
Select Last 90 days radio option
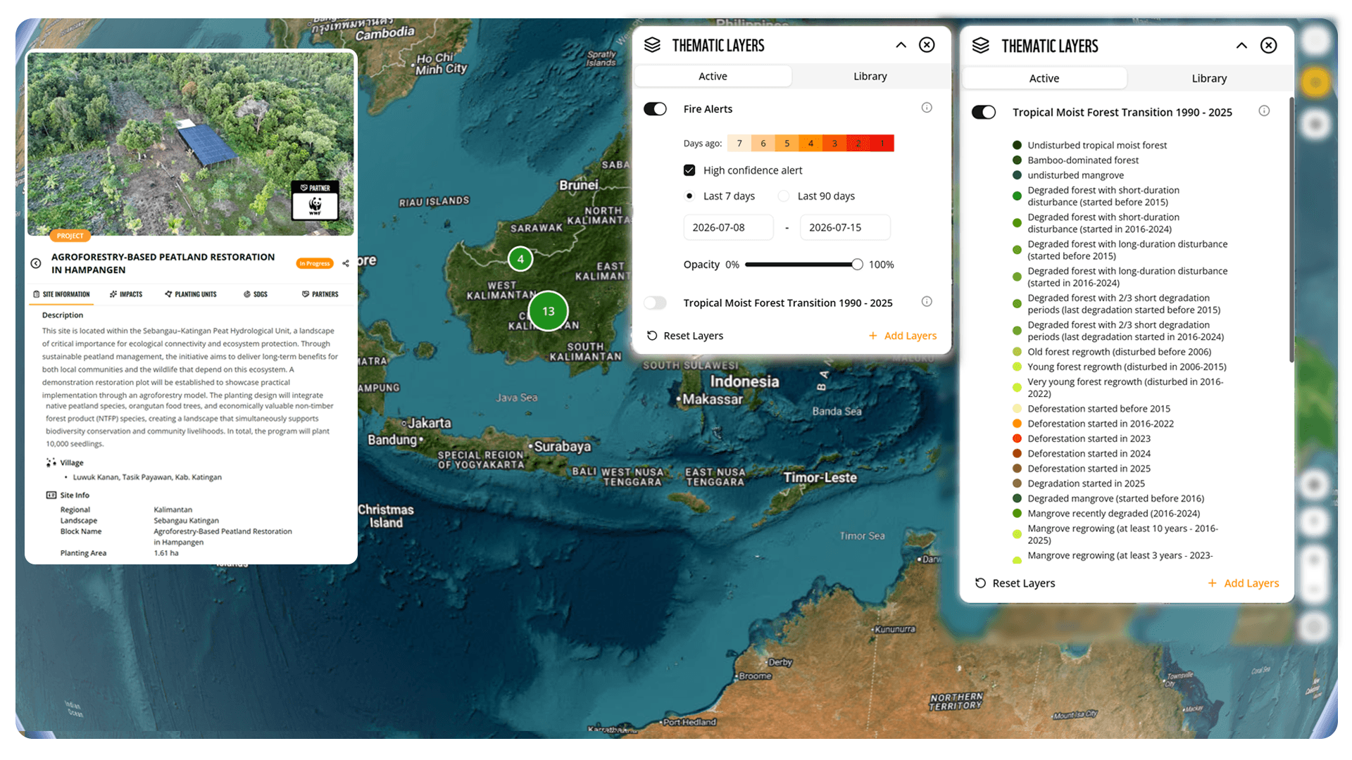point(784,196)
